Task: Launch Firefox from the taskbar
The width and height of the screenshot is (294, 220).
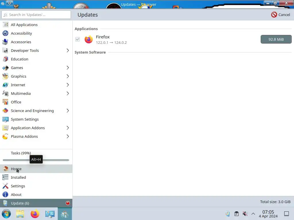Action: 35,214
